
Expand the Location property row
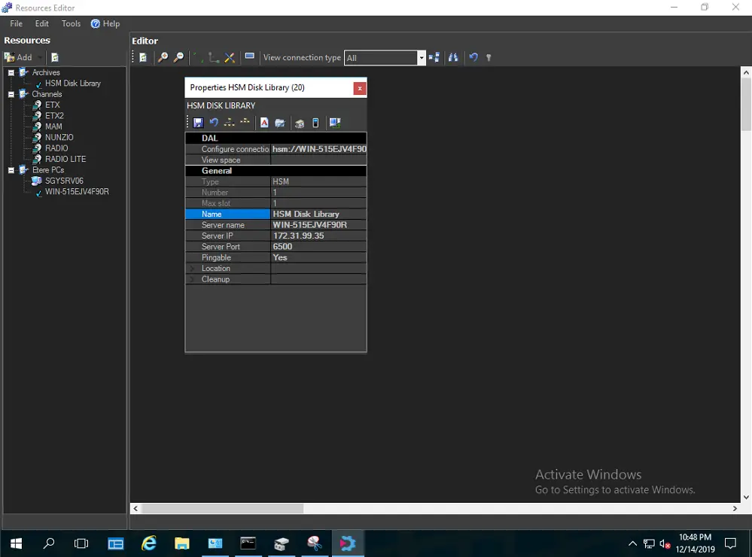191,269
